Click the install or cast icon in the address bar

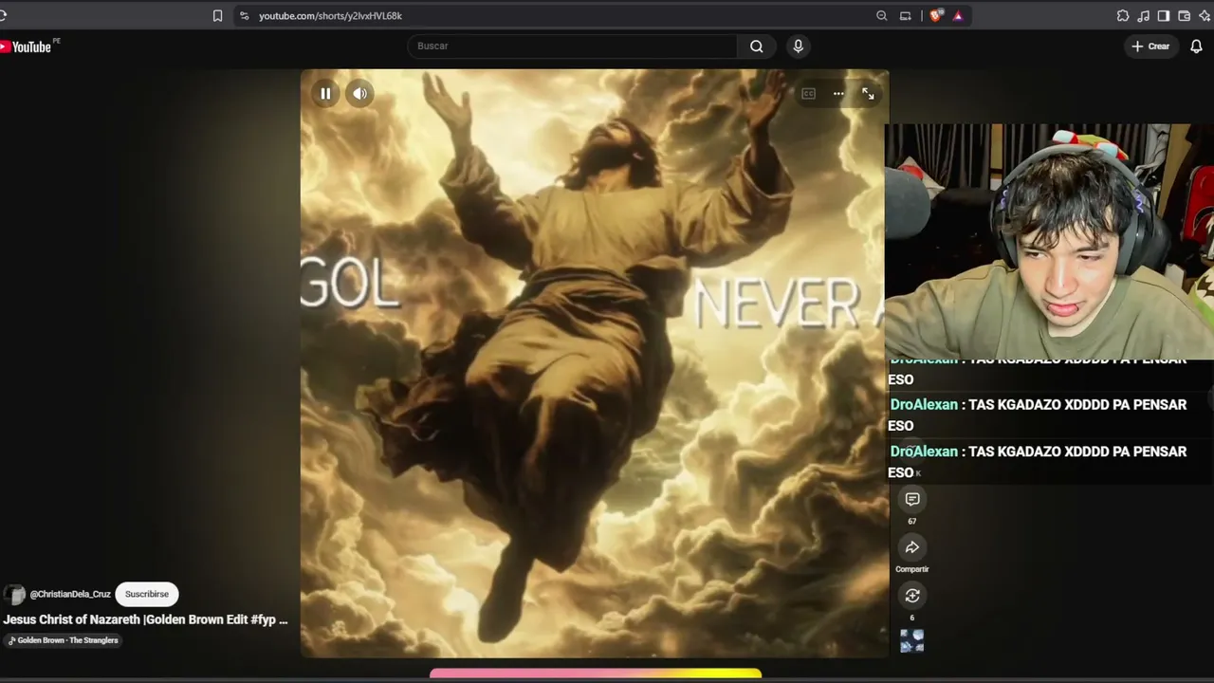[906, 16]
